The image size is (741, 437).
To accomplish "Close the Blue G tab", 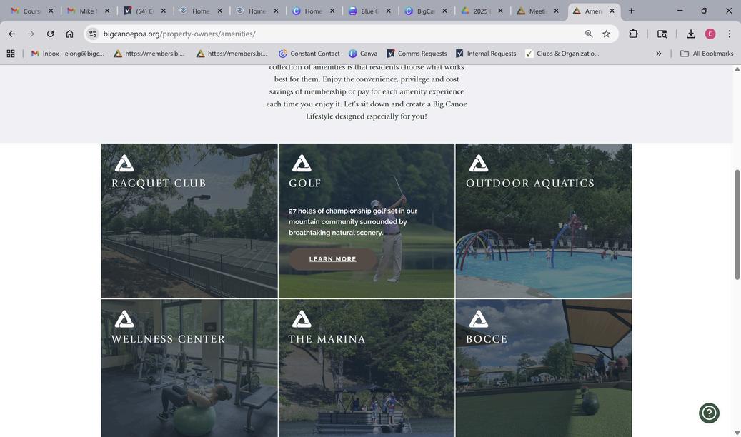I will (389, 11).
